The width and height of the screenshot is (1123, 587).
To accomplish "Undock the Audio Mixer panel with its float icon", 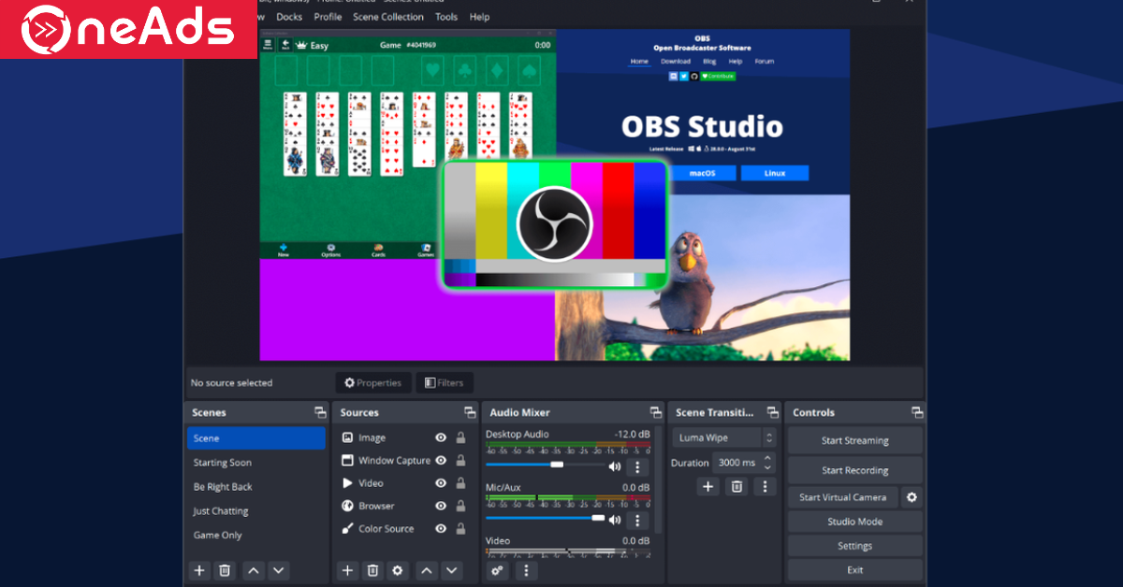I will [x=655, y=412].
